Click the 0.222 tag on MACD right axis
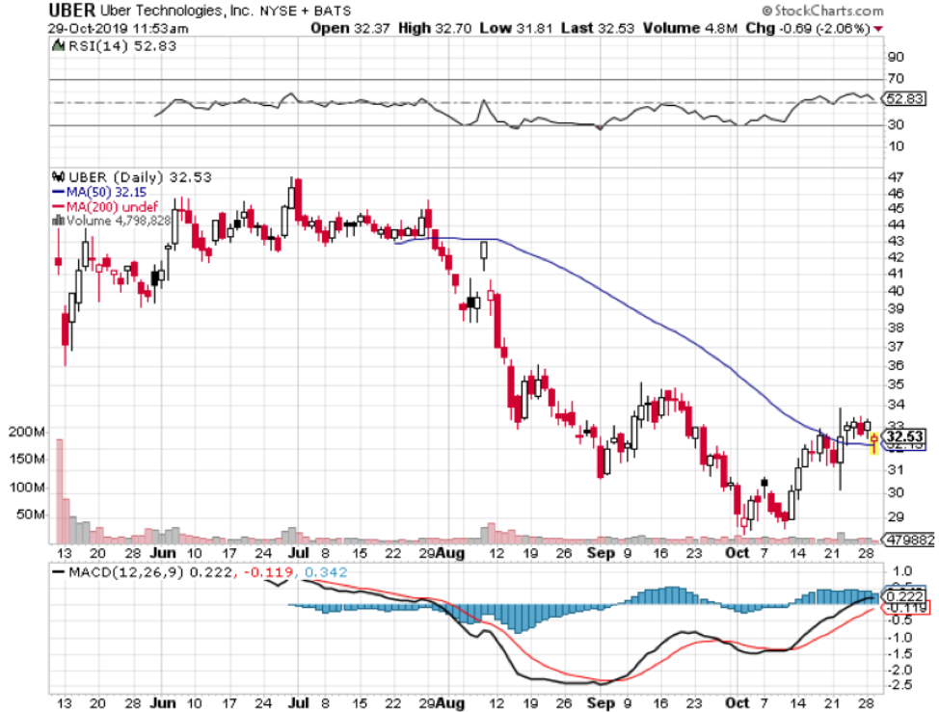The width and height of the screenshot is (939, 712). pyautogui.click(x=904, y=596)
